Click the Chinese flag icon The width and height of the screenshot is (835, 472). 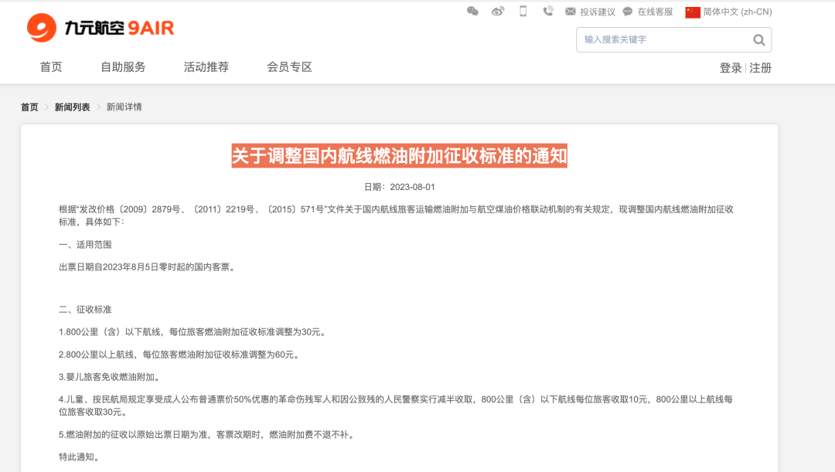[x=692, y=12]
